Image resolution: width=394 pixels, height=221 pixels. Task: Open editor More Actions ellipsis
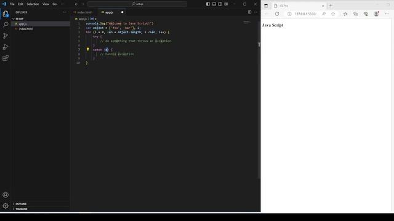(x=255, y=12)
